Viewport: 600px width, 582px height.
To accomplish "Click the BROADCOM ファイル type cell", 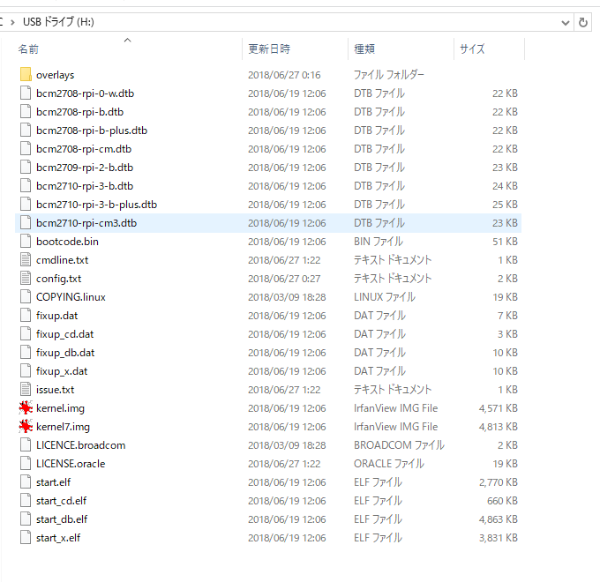I will (x=399, y=445).
